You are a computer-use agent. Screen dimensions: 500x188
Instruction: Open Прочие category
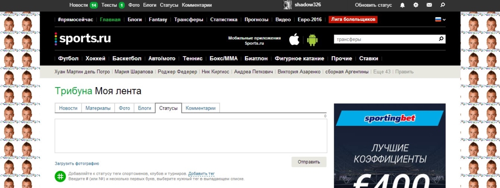(x=342, y=58)
